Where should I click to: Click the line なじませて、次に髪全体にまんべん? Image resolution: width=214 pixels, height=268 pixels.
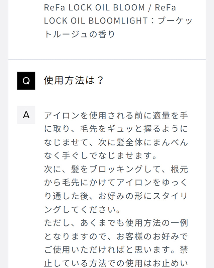[x=116, y=143]
